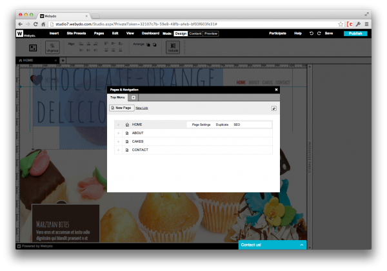Click the first align icon in top row

[81, 44]
